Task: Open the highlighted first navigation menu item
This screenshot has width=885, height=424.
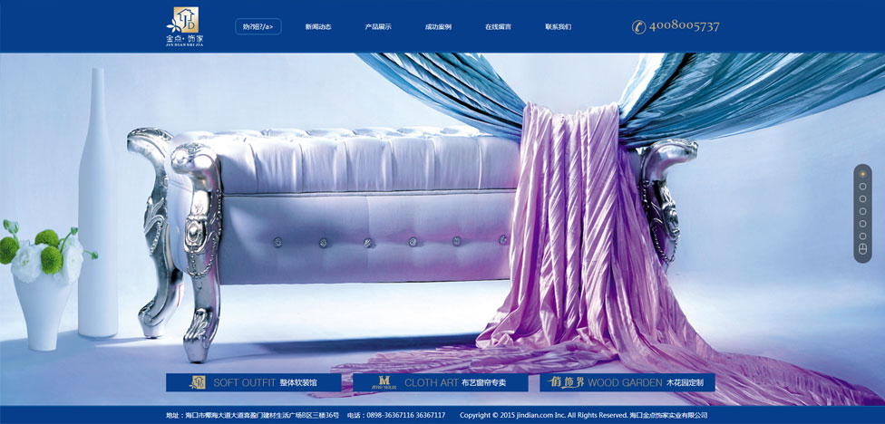Action: tap(258, 27)
